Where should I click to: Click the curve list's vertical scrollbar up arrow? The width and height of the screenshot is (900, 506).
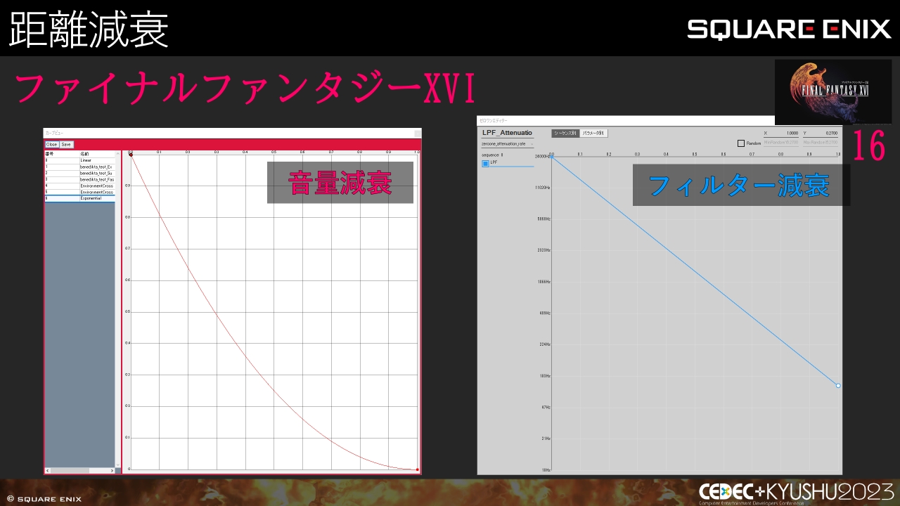coord(117,153)
